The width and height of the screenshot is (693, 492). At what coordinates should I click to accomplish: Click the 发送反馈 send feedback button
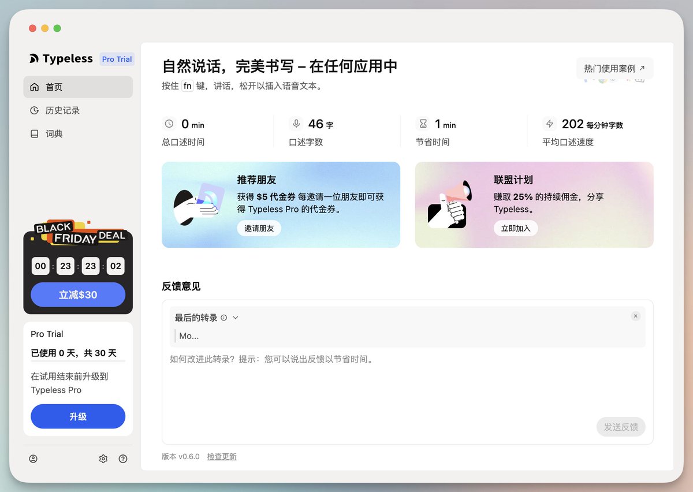pyautogui.click(x=621, y=427)
